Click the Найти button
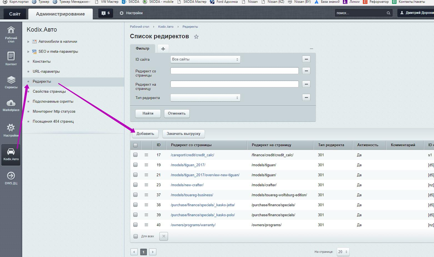The height and width of the screenshot is (257, 434). (148, 113)
